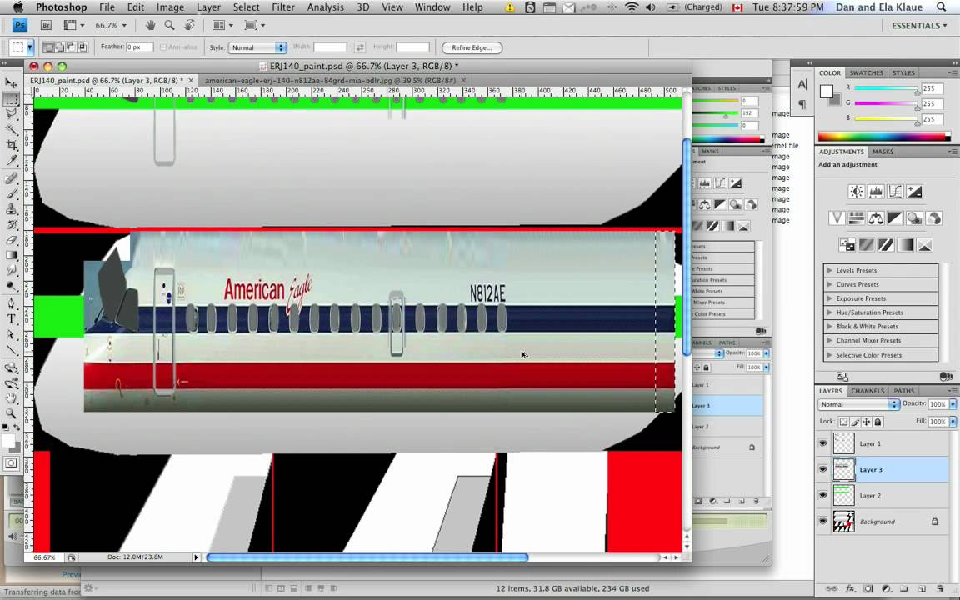The image size is (960, 600).
Task: Open the layer blend mode dropdown
Action: (858, 405)
